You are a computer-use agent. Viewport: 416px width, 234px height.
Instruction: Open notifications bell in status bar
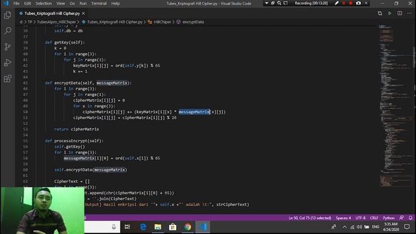coord(410,218)
